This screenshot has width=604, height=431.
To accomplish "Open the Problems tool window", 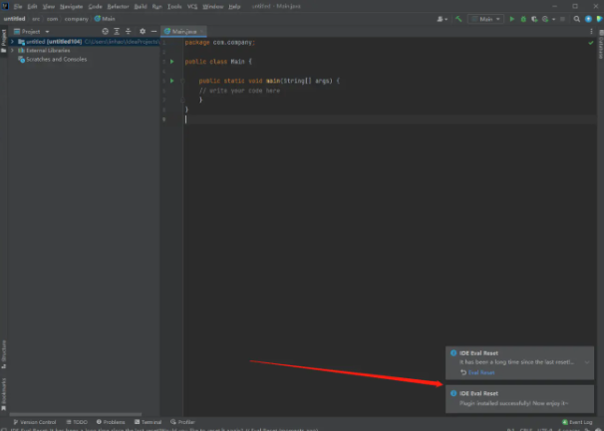I will 111,422.
